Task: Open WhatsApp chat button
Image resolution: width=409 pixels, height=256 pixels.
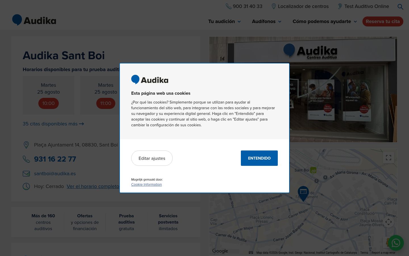Action: click(396, 243)
